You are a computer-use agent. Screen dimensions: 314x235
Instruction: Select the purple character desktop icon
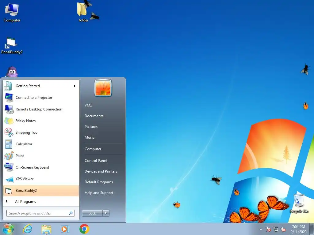[12, 72]
